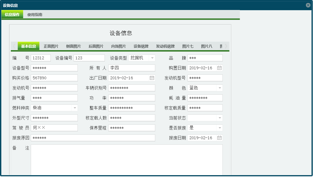313x196 pixels.
Task: Open the 颜色 dropdown showing 蓝色
Action: click(220, 88)
